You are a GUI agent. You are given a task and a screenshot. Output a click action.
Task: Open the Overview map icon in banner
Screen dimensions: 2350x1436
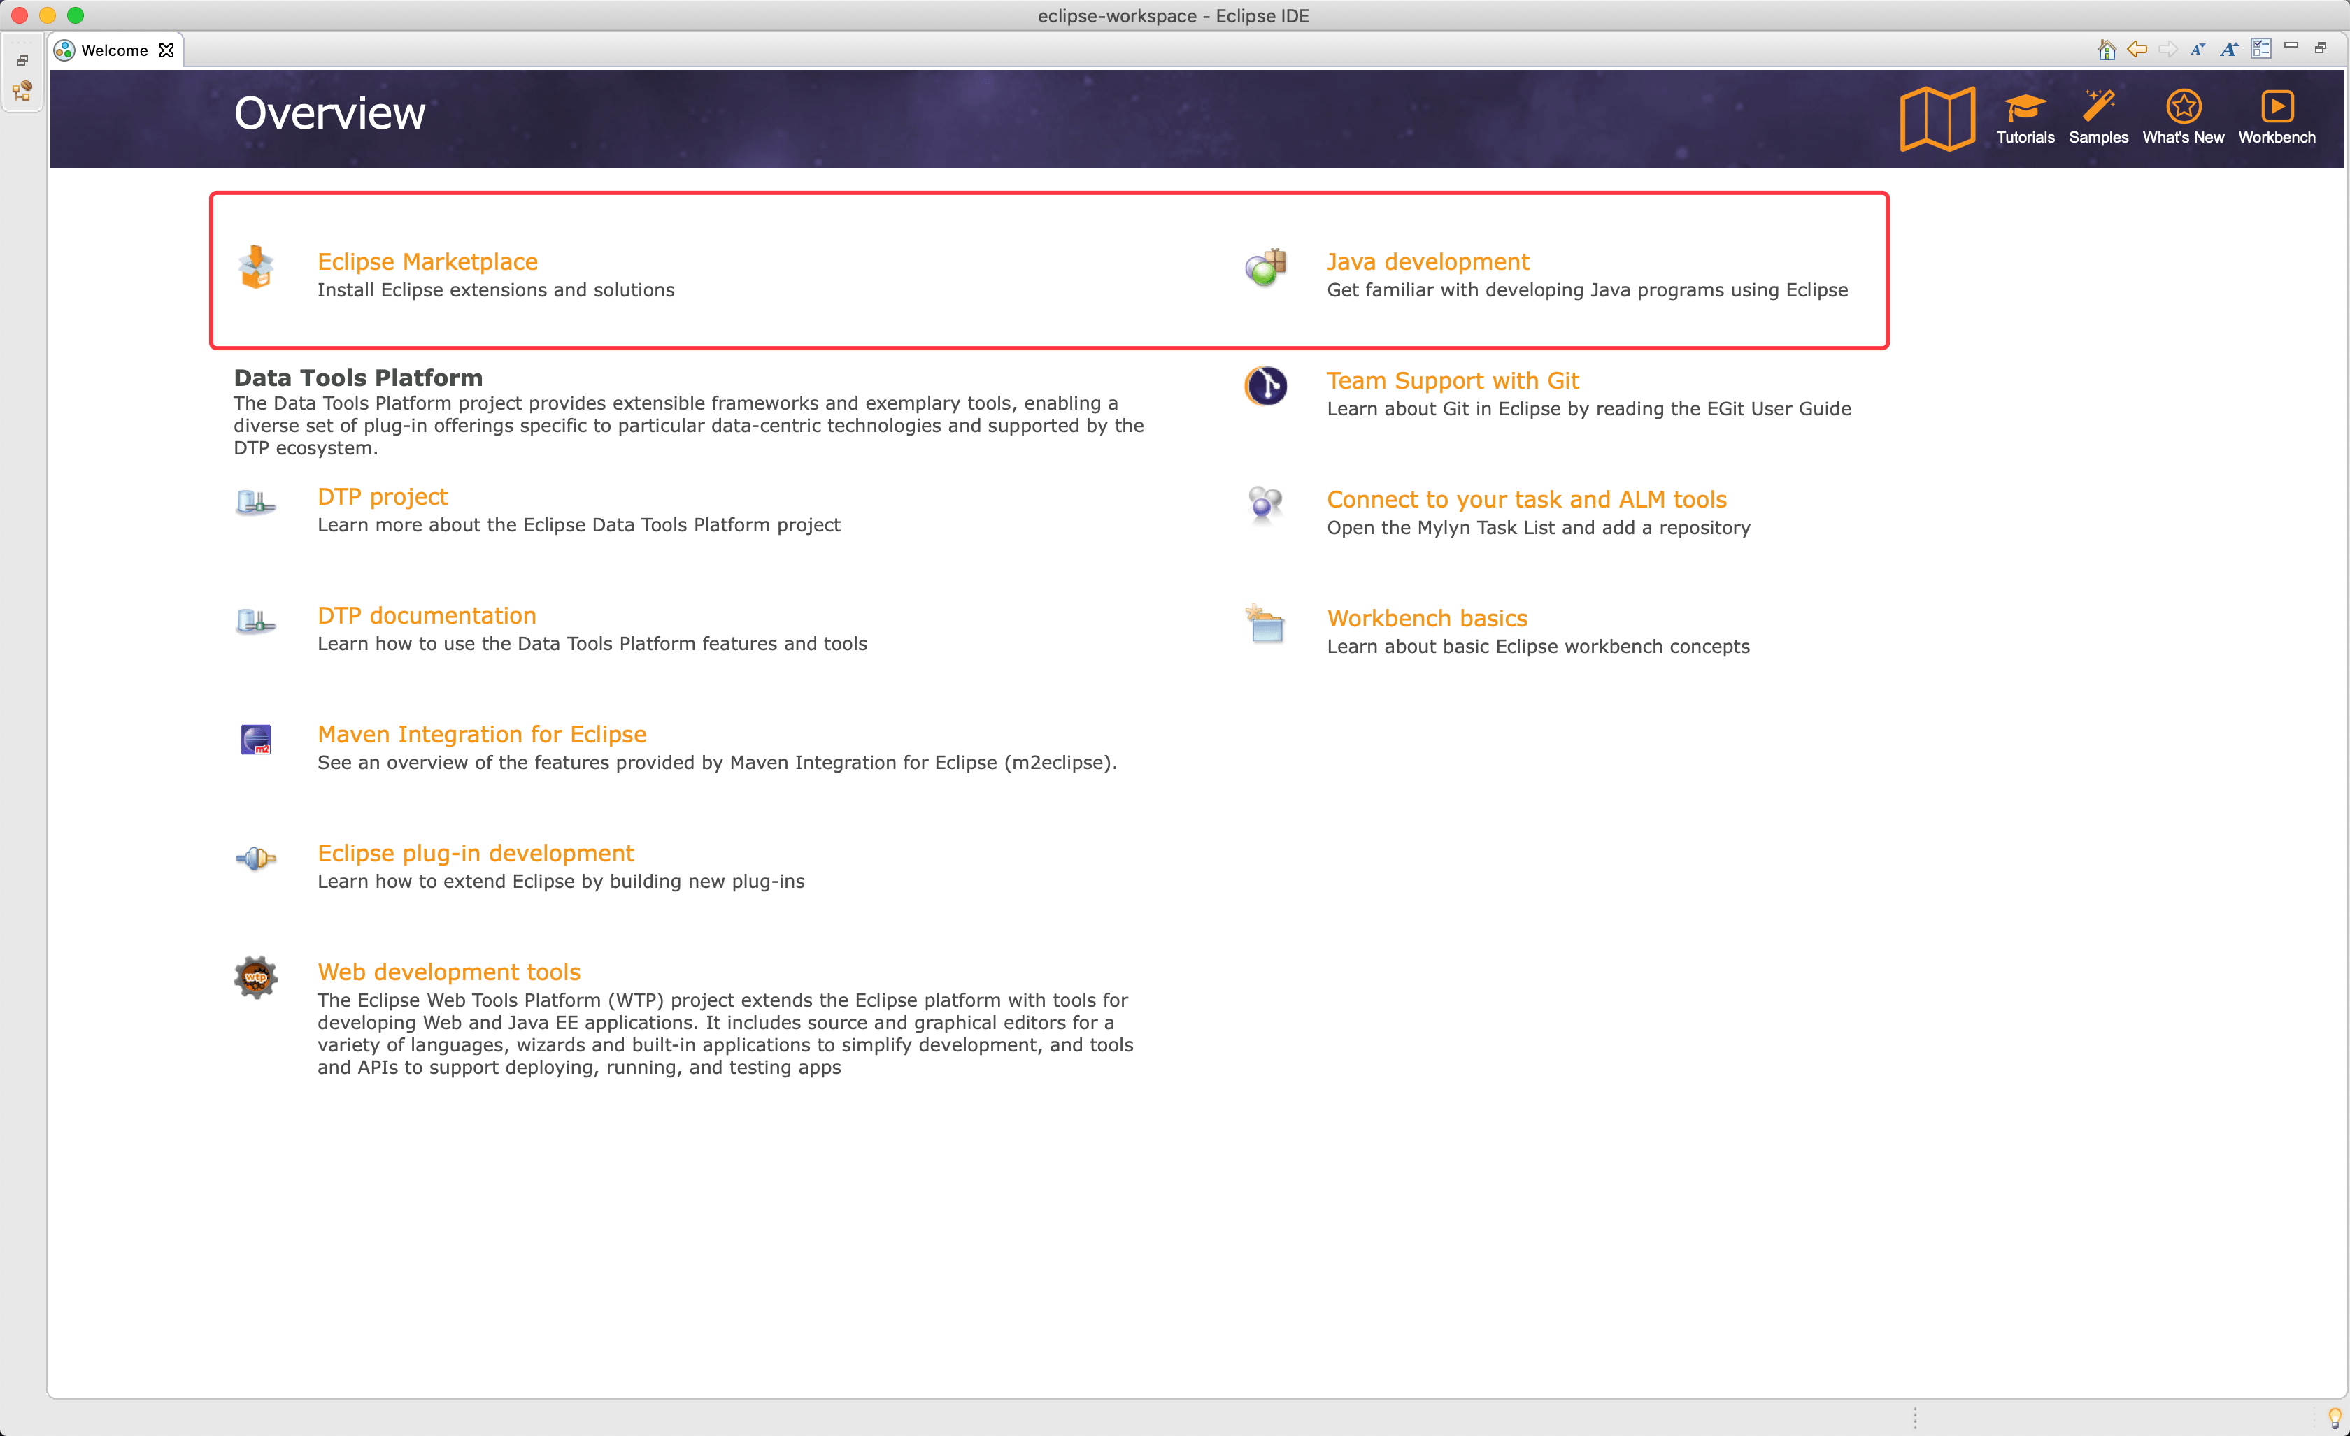[x=1937, y=119]
